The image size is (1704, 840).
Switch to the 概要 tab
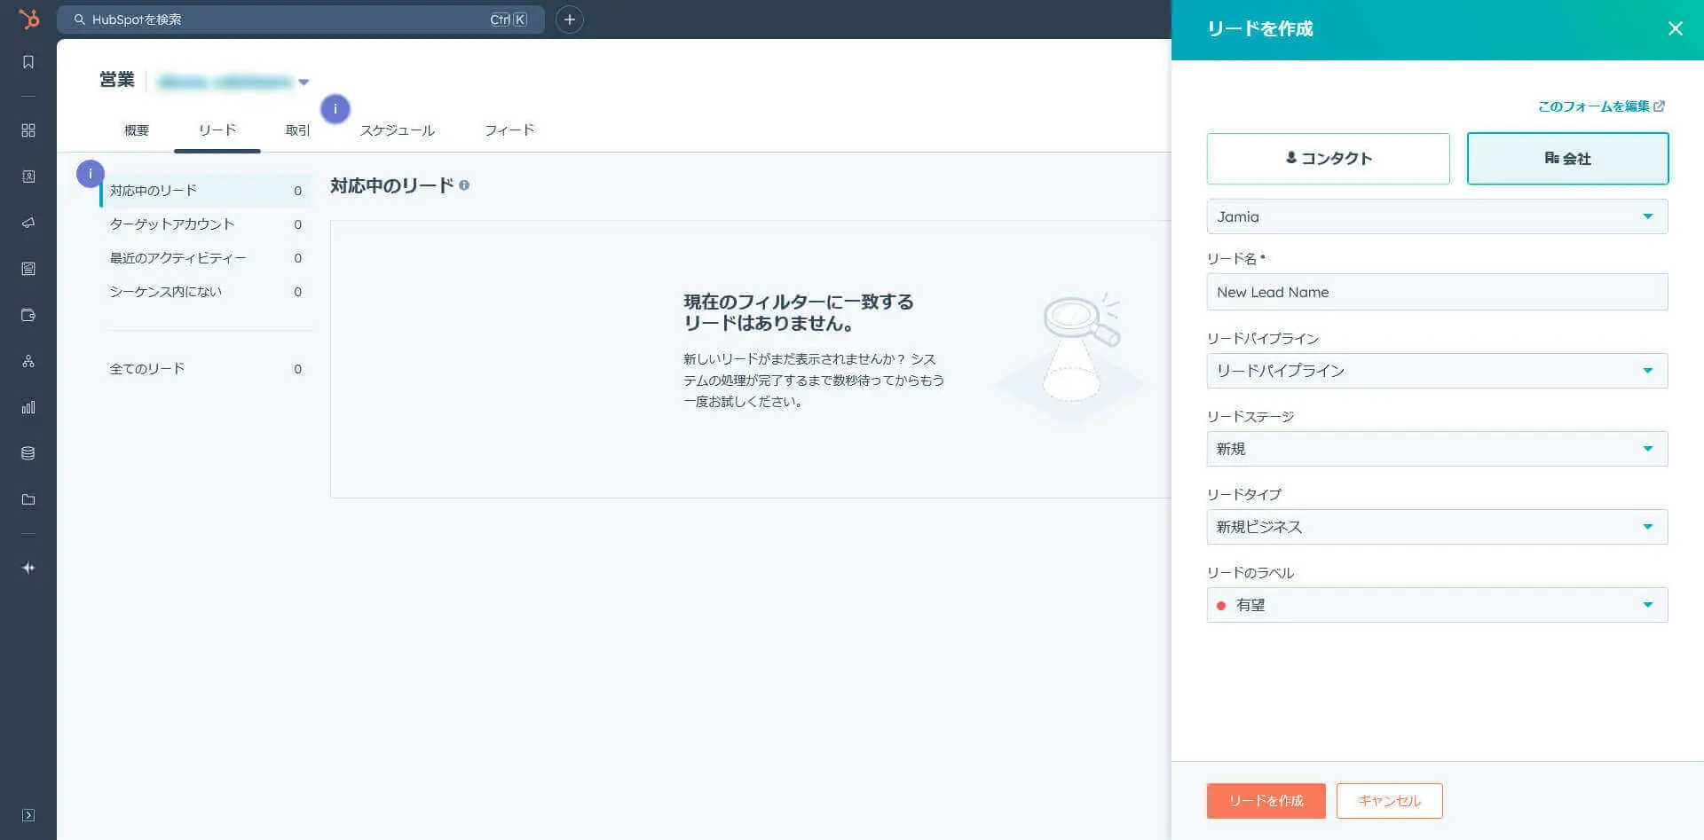click(x=136, y=130)
